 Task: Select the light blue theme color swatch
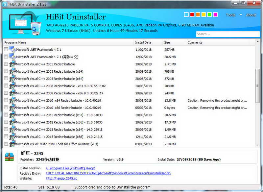click(x=186, y=14)
